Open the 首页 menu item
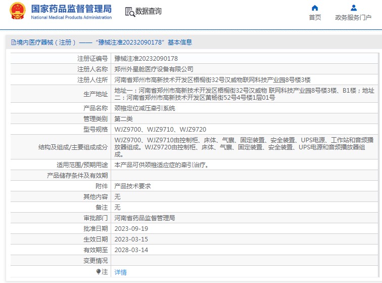Image resolution: width=382 pixels, height=283 pixels. coord(315,18)
